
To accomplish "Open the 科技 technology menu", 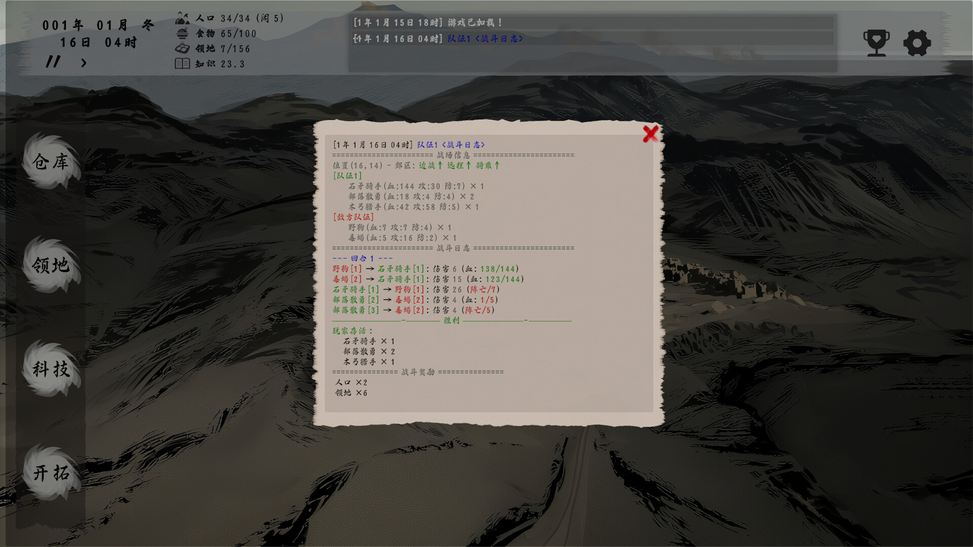I will 51,369.
